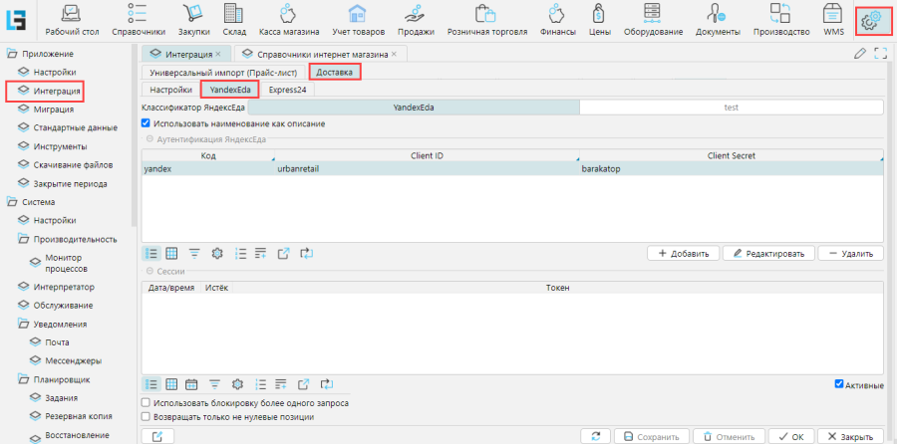Image resolution: width=897 pixels, height=444 pixels.
Task: Click filter icon in authentication table toolbar
Action: (x=193, y=253)
